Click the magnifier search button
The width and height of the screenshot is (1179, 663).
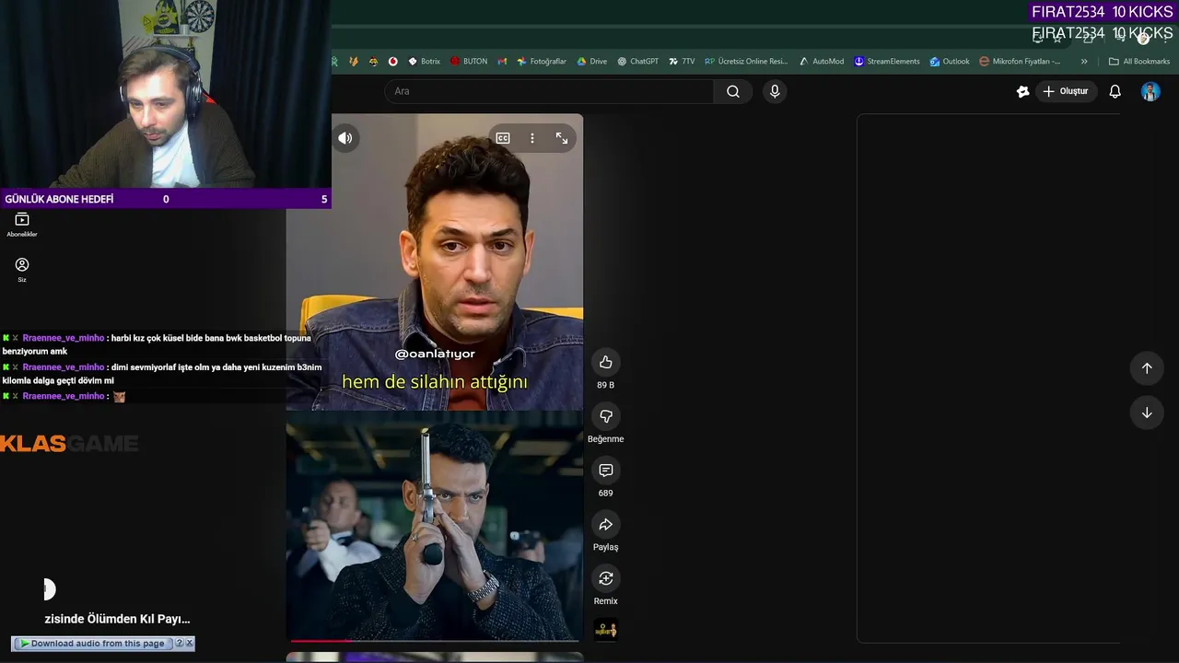point(733,91)
